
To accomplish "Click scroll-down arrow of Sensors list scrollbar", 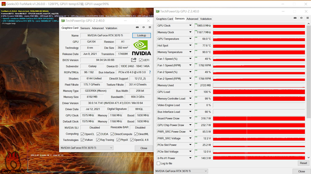I will click(x=308, y=158).
